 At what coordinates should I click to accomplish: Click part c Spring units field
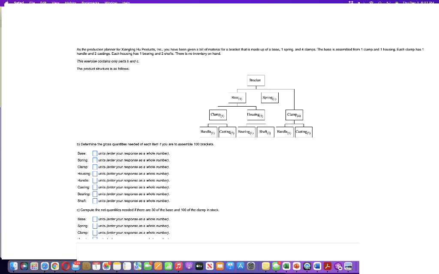(x=95, y=226)
